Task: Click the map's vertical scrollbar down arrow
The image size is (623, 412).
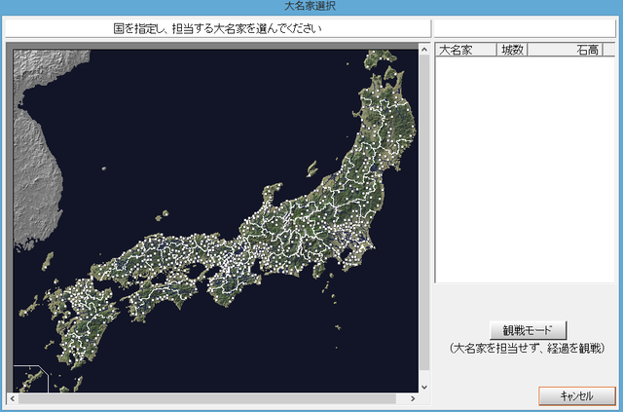Action: [x=424, y=387]
